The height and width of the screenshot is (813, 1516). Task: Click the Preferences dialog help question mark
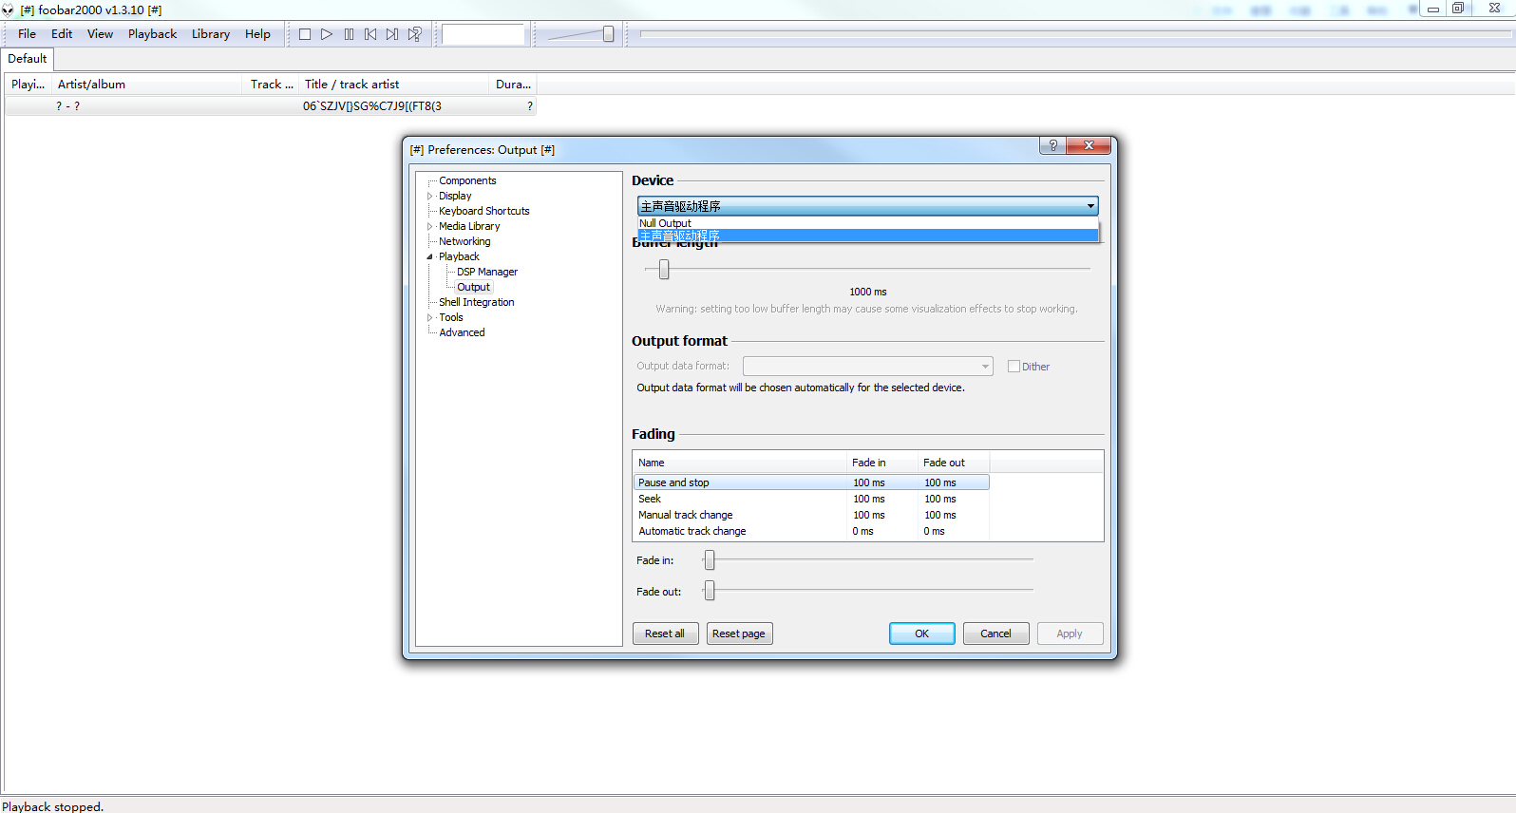click(1052, 145)
